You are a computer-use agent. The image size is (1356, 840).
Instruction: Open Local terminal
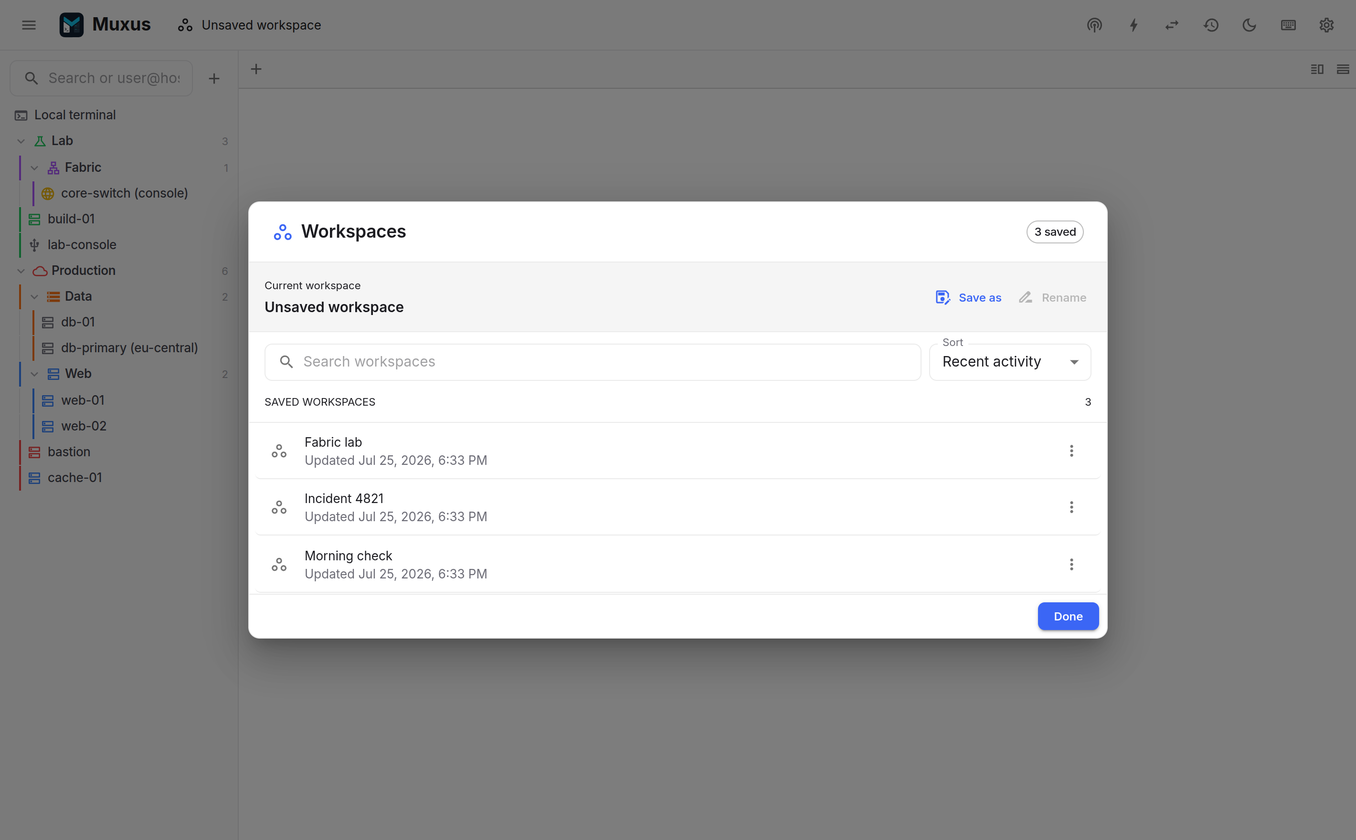coord(119,115)
